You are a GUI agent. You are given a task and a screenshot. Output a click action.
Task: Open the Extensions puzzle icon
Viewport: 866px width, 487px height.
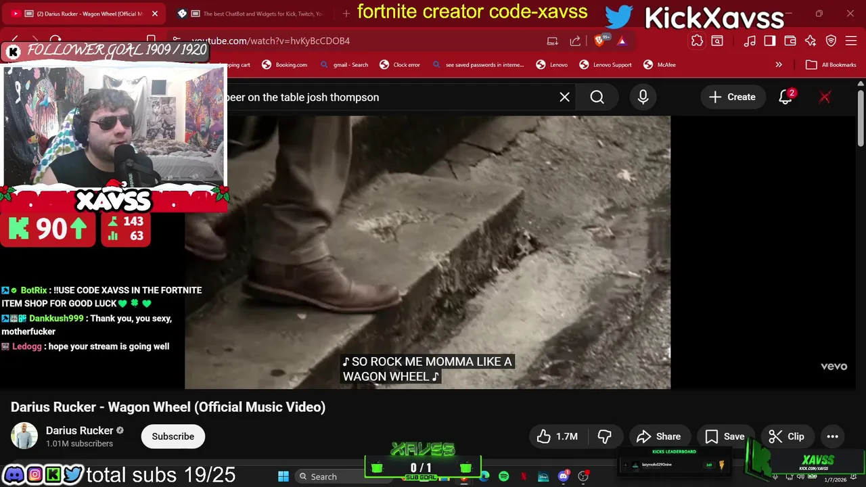click(697, 41)
